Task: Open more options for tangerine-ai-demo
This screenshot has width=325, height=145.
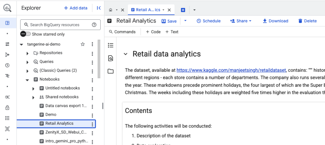Action: pyautogui.click(x=92, y=44)
